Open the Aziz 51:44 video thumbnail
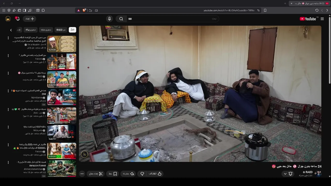331x186 pixels. (62, 115)
